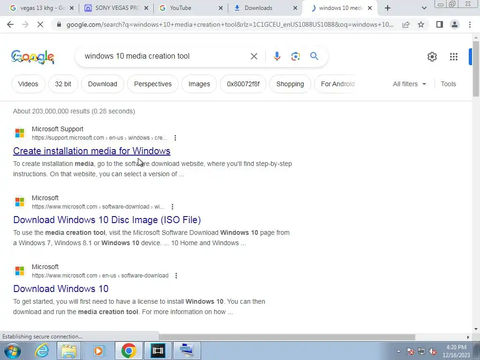
Task: Show hidden system tray icons
Action: 398,352
